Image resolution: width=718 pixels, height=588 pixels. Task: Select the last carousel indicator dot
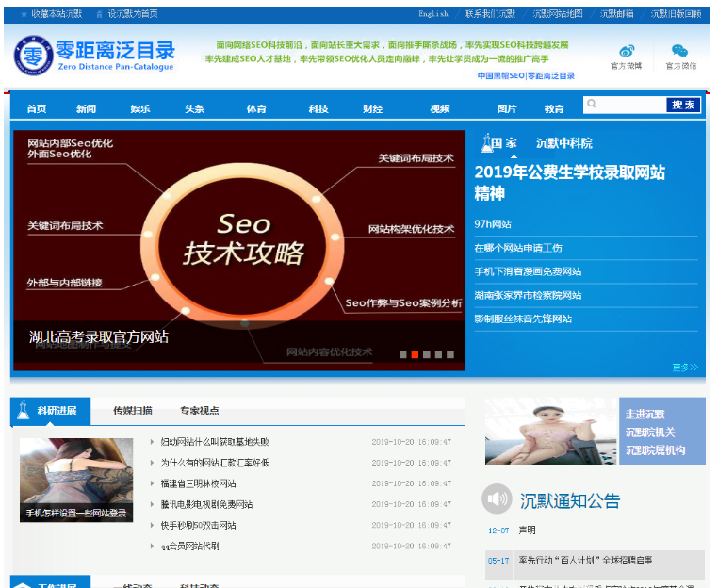(449, 355)
